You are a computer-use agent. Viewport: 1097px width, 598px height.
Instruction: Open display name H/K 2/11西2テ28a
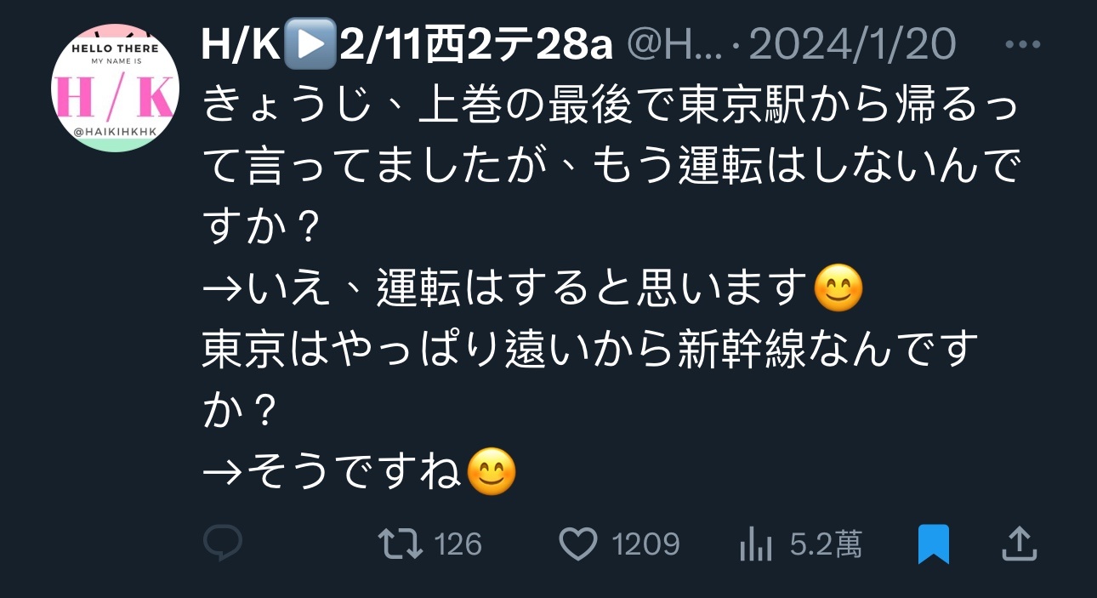[x=406, y=44]
